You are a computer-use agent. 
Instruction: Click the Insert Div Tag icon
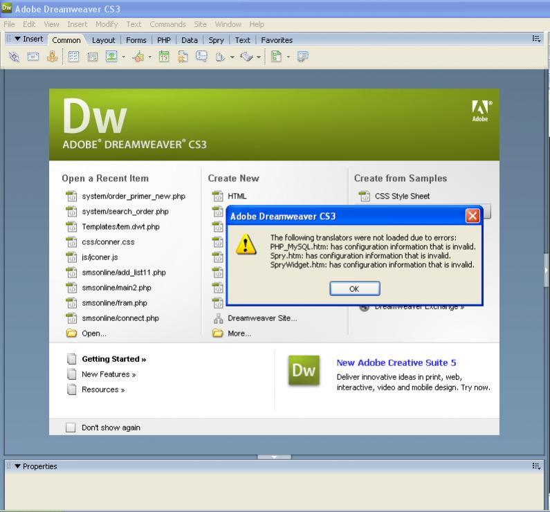[x=92, y=57]
